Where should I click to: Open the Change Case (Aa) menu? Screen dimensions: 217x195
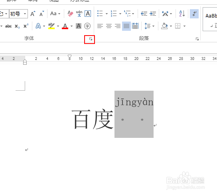point(55,14)
